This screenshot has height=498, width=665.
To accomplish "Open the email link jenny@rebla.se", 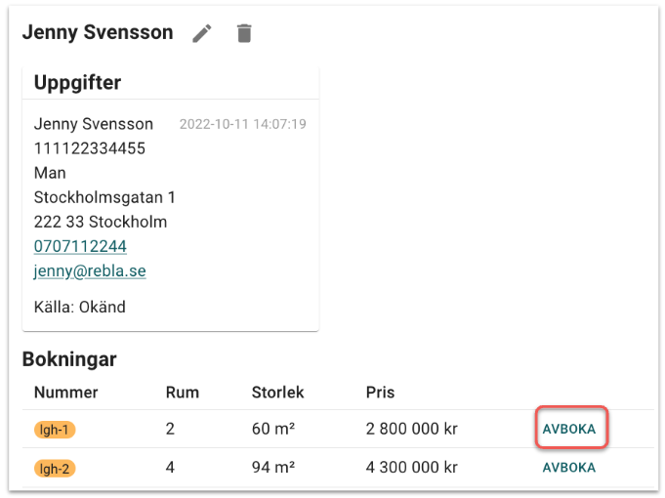I will [90, 270].
